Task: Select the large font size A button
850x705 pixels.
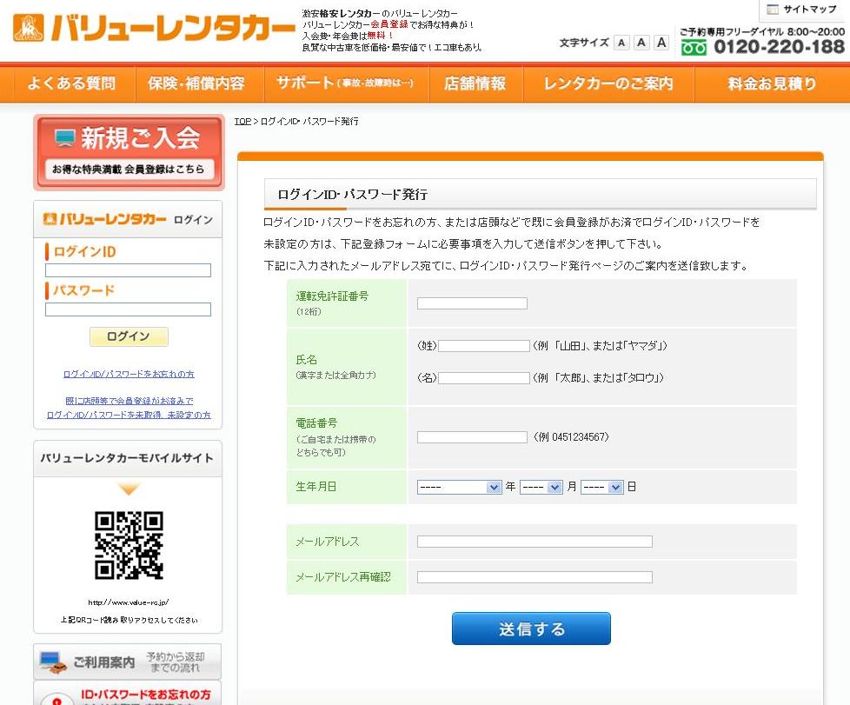Action: tap(661, 43)
